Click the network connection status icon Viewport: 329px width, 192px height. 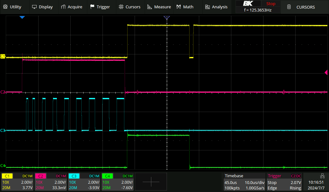322,176
